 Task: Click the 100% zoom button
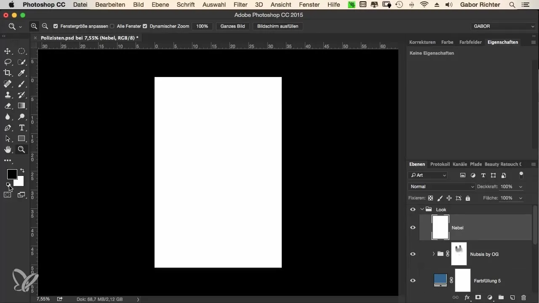[x=202, y=26]
